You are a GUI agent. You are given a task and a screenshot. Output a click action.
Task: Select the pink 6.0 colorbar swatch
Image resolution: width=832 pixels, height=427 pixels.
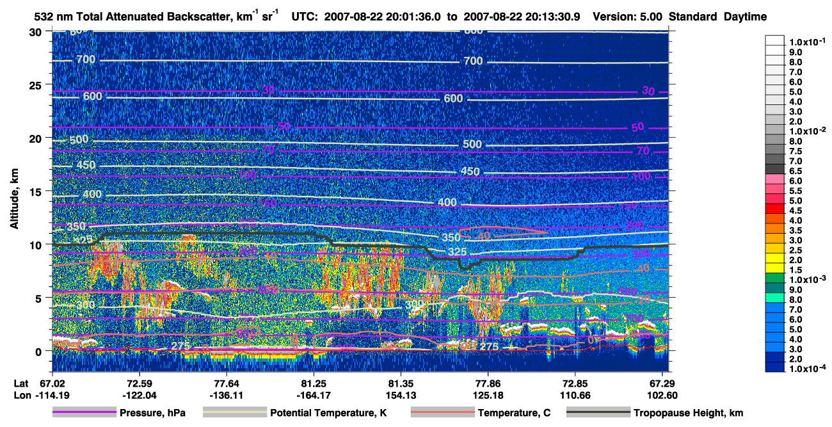pyautogui.click(x=774, y=179)
